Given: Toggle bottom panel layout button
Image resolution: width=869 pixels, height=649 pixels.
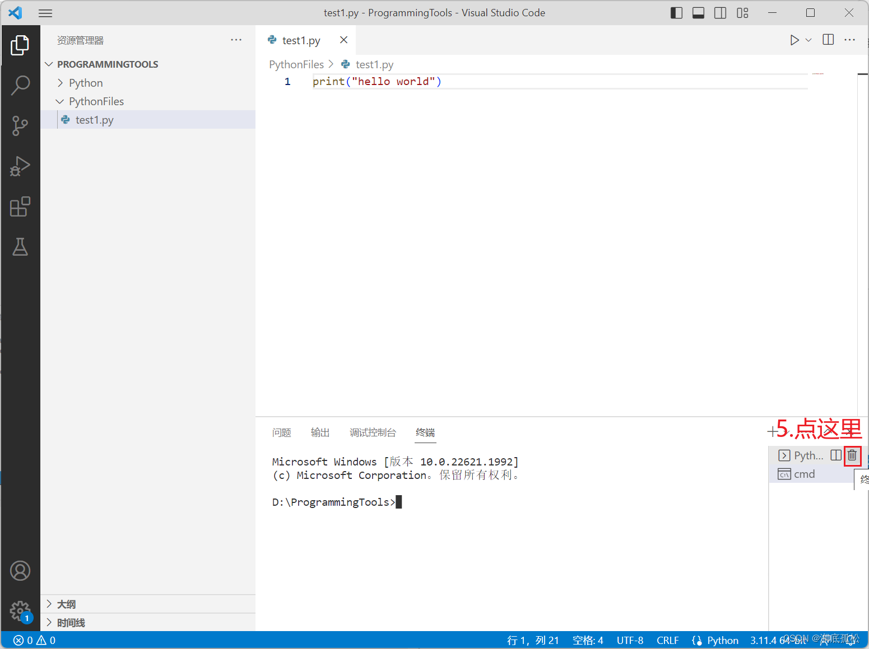Looking at the screenshot, I should coord(698,13).
